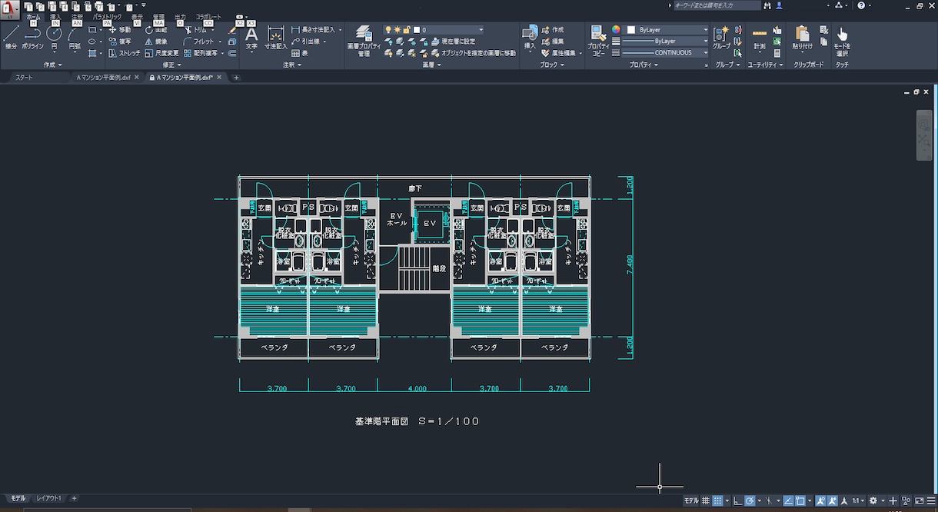Toggle モードを選択 touch mode
The width and height of the screenshot is (938, 512).
[x=842, y=40]
